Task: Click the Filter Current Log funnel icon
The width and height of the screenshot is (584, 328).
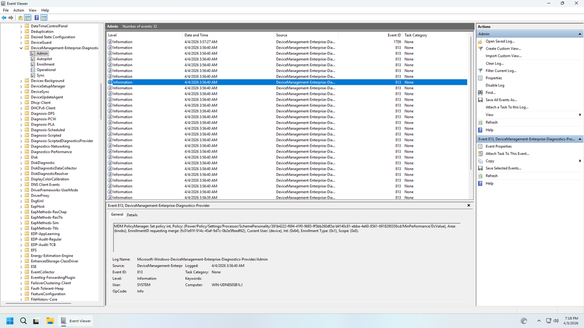Action: (480, 71)
